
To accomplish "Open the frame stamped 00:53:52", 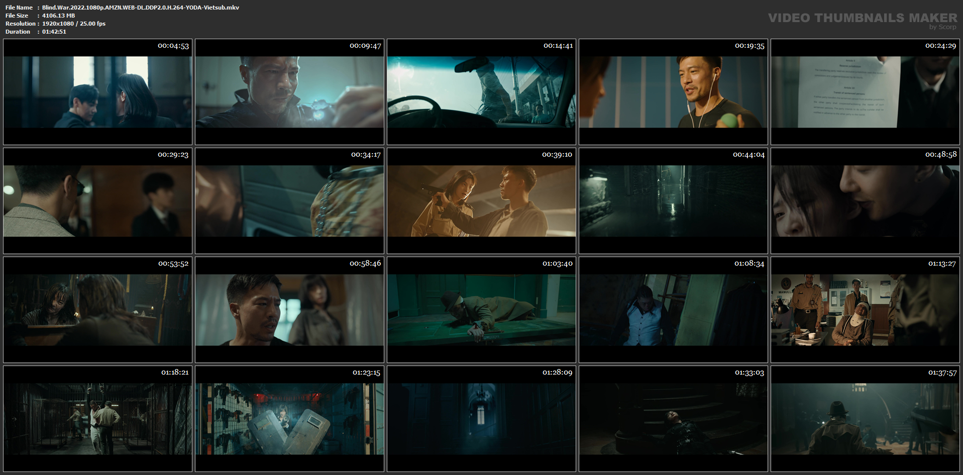I will click(97, 310).
